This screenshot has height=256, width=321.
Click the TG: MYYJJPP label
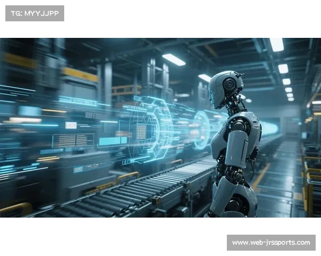[34, 13]
